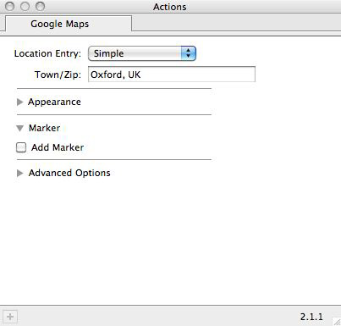The width and height of the screenshot is (341, 326).
Task: Click the Location Entry label
Action: tap(47, 53)
